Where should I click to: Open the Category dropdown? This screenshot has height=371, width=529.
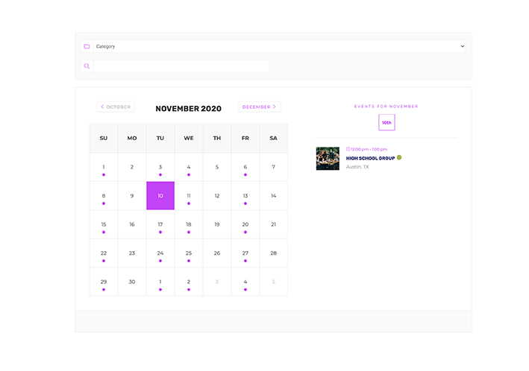pyautogui.click(x=279, y=46)
